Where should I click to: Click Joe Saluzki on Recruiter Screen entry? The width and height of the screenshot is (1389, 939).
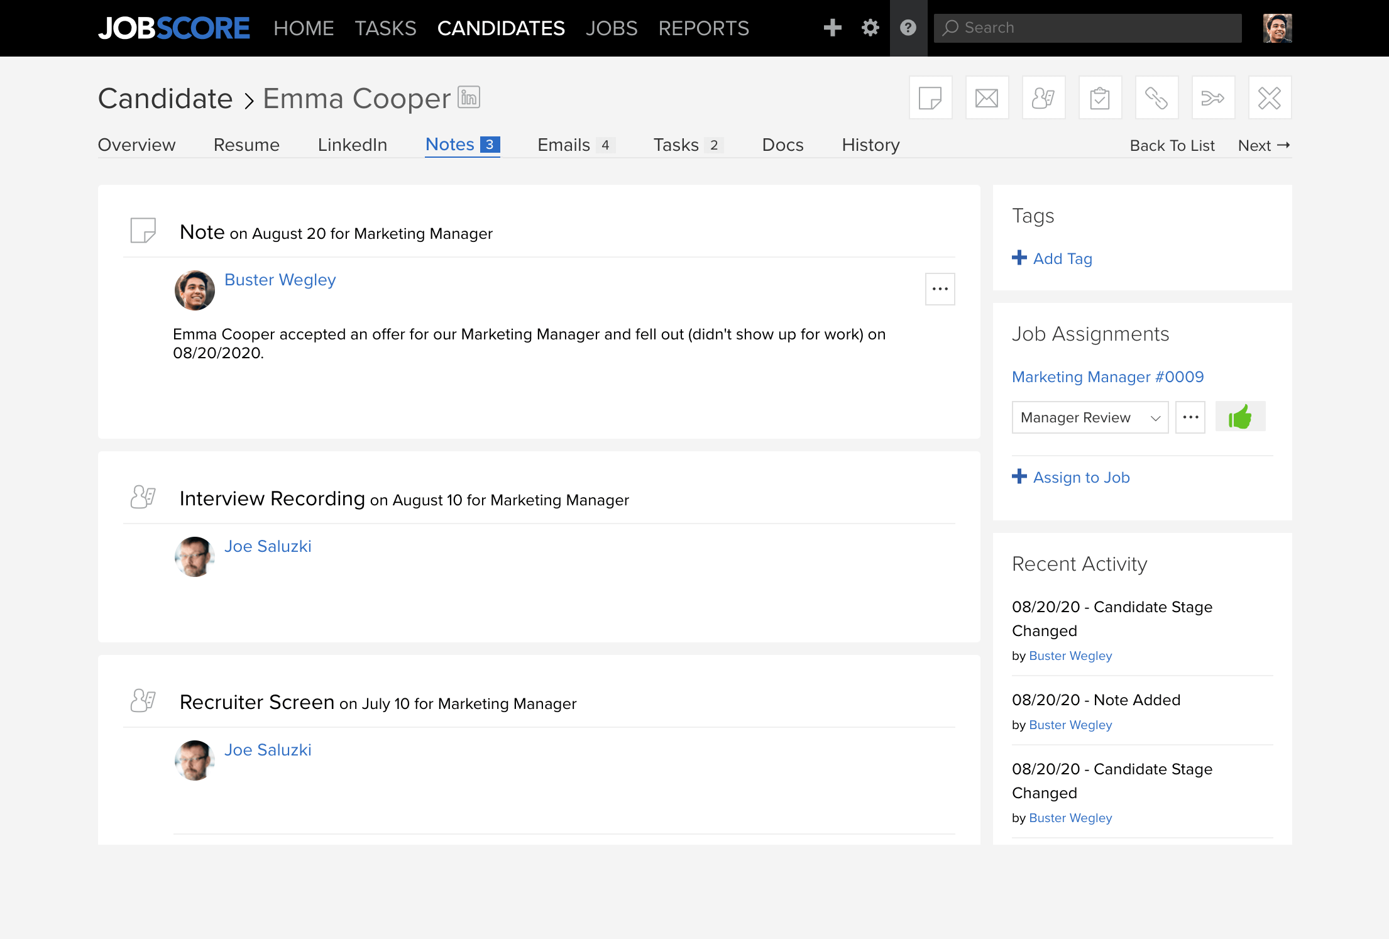268,750
